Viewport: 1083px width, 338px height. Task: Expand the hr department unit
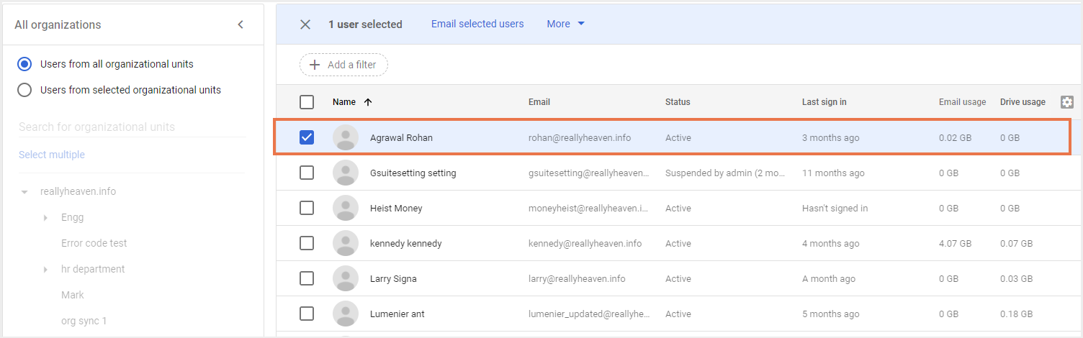click(45, 270)
